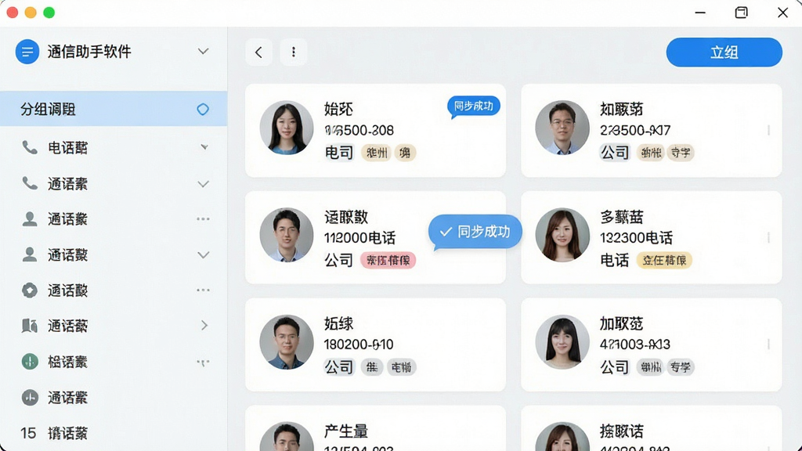Image resolution: width=802 pixels, height=451 pixels.
Task: Select the sidebar row numbered 15
Action: coord(114,433)
